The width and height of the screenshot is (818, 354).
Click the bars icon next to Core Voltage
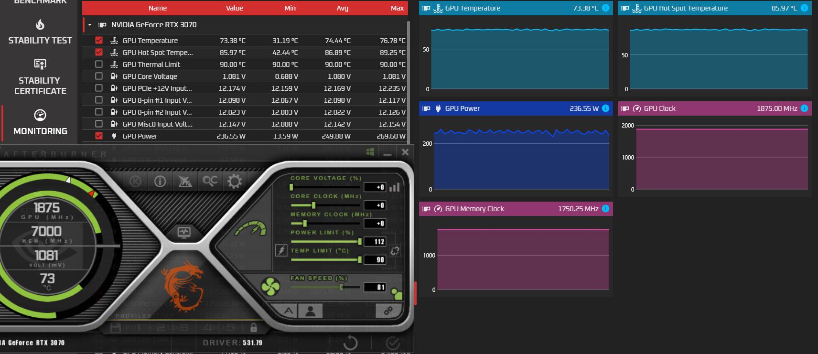pyautogui.click(x=394, y=187)
